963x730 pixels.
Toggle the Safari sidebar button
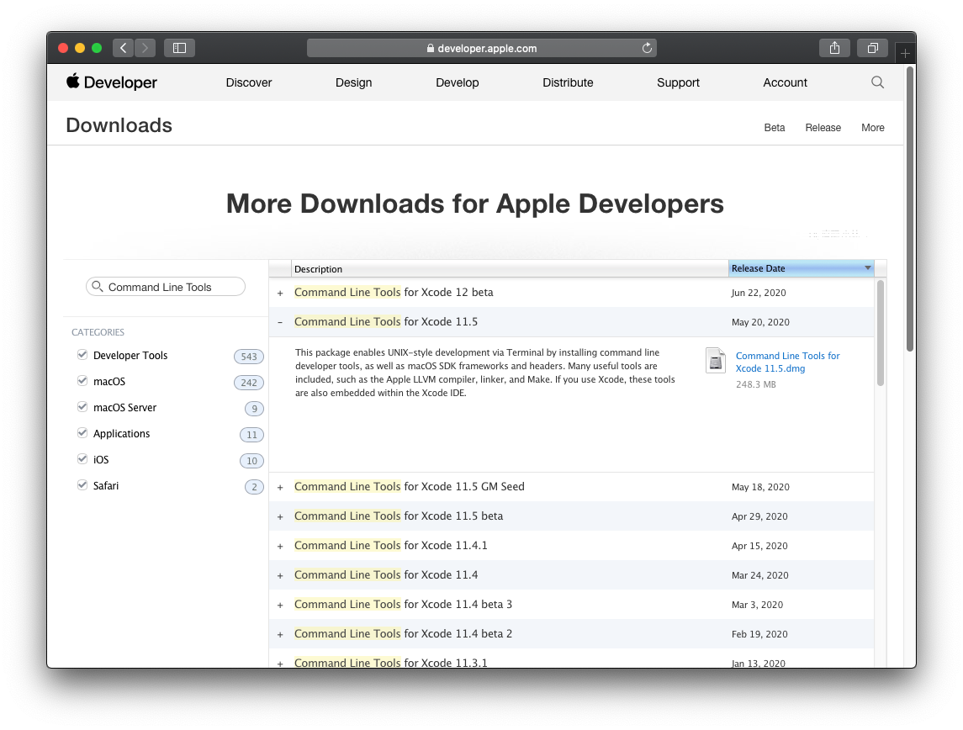point(179,48)
